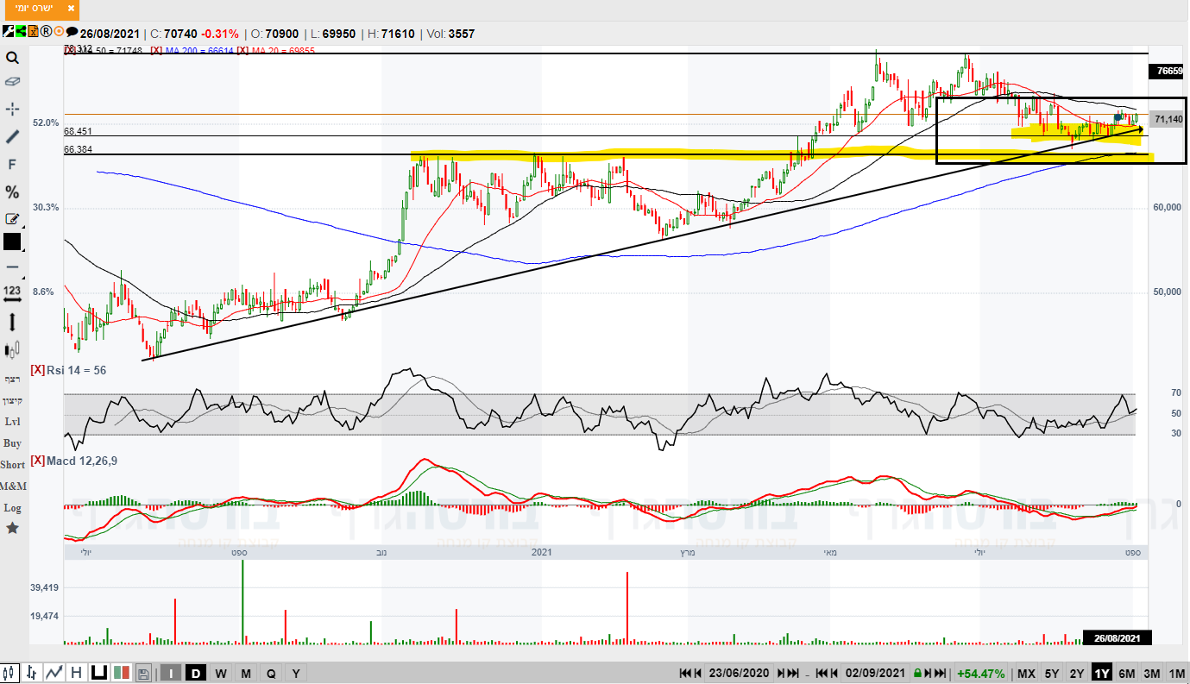Choose the Fibonacci 'F' tool

(12, 164)
